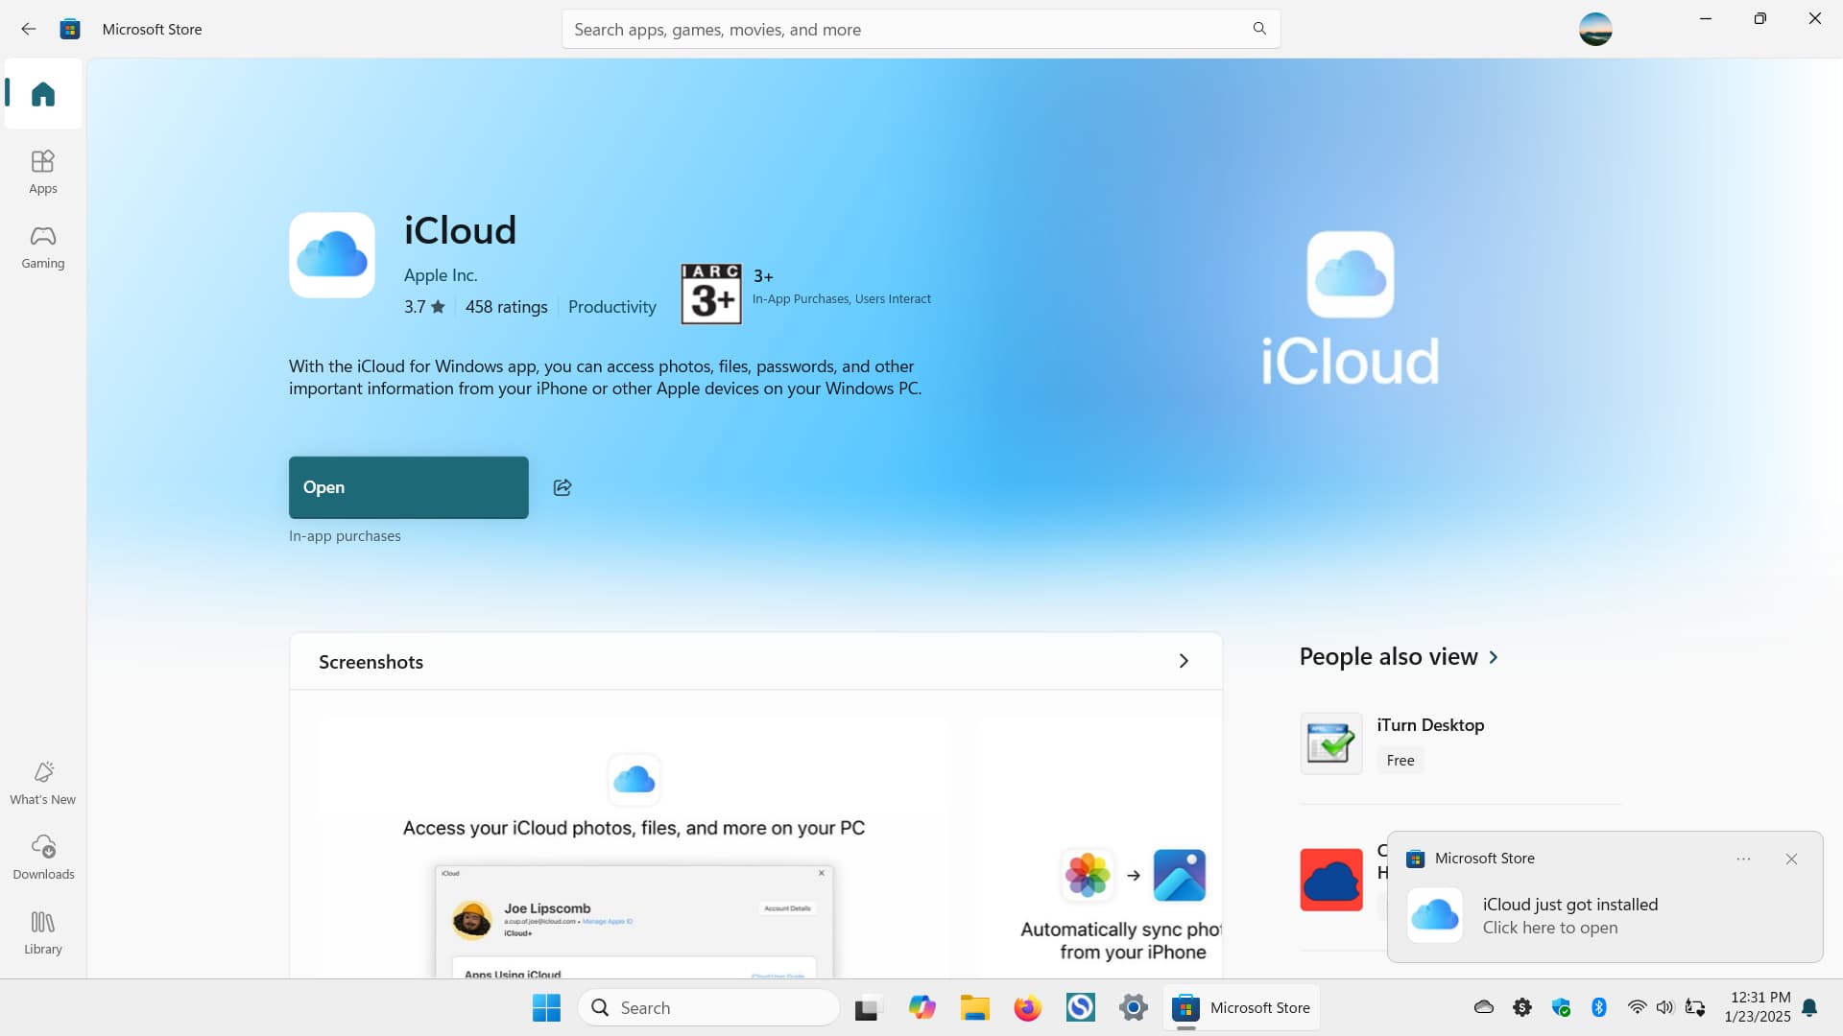This screenshot has height=1036, width=1843.
Task: Click the cloud tray icon
Action: (1484, 1007)
